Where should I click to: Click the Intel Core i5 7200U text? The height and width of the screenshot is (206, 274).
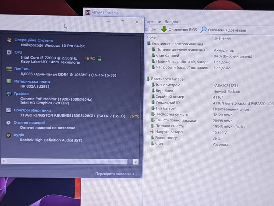pyautogui.click(x=49, y=58)
